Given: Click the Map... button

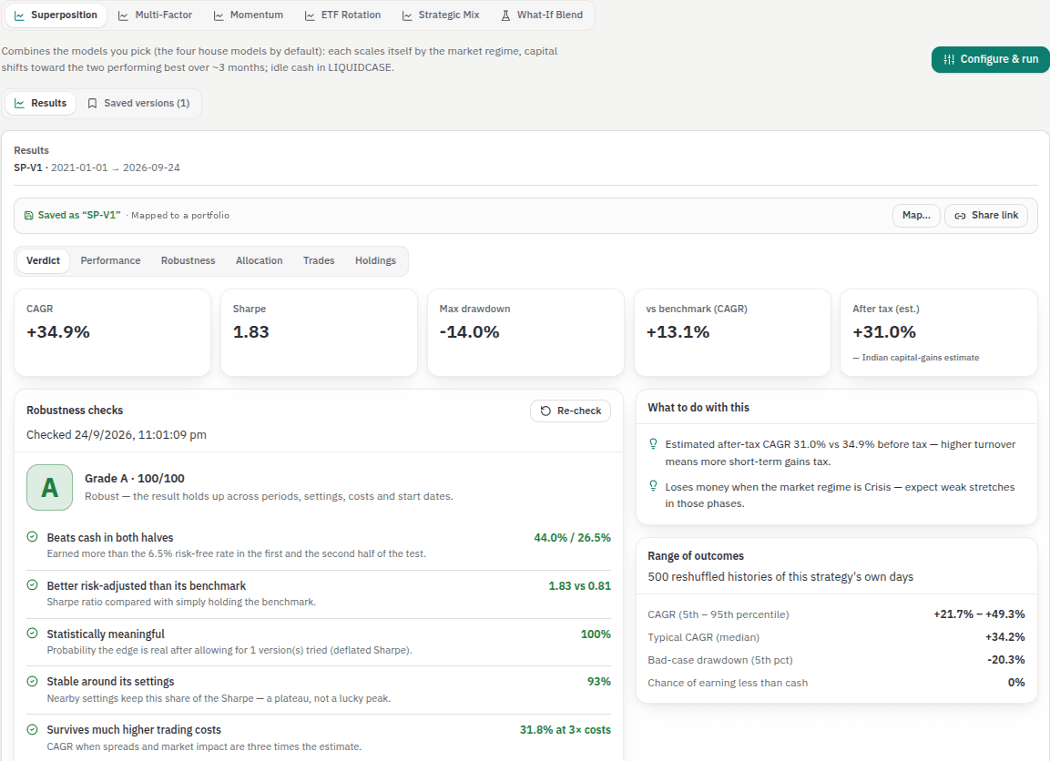Looking at the screenshot, I should 916,216.
